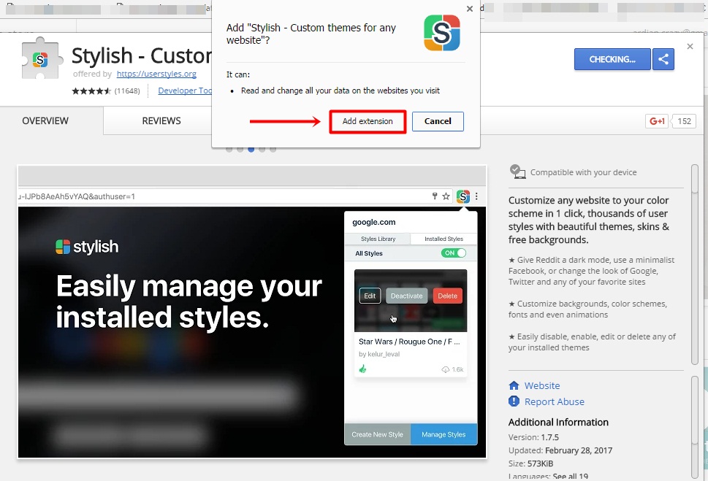The image size is (708, 481).
Task: Click the globe icon next to Website
Action: pos(515,385)
